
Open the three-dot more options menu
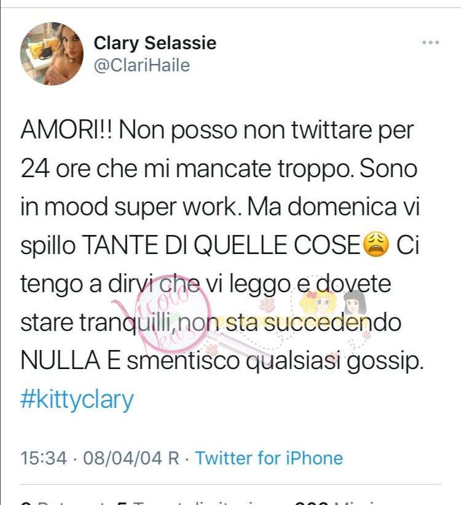tap(430, 42)
